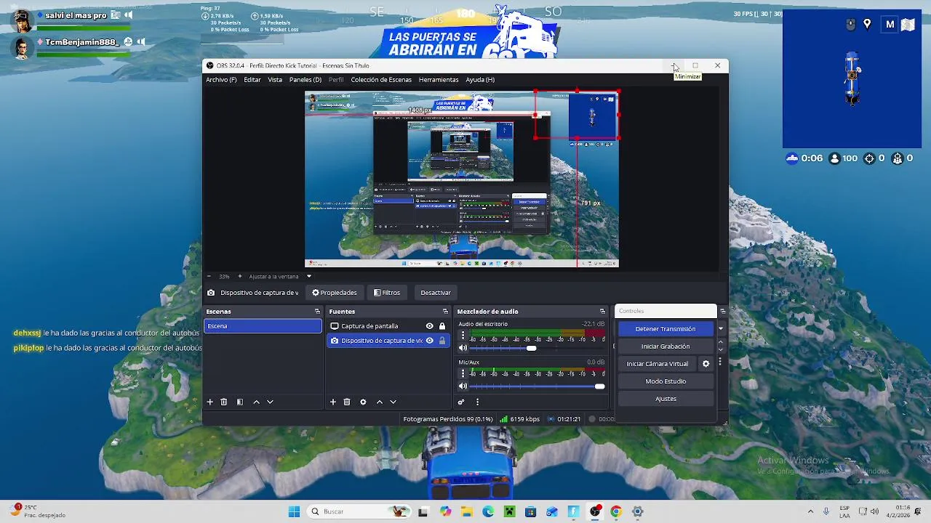The width and height of the screenshot is (931, 523).
Task: Click the OBS preview canvas thumbnail
Action: (462, 179)
